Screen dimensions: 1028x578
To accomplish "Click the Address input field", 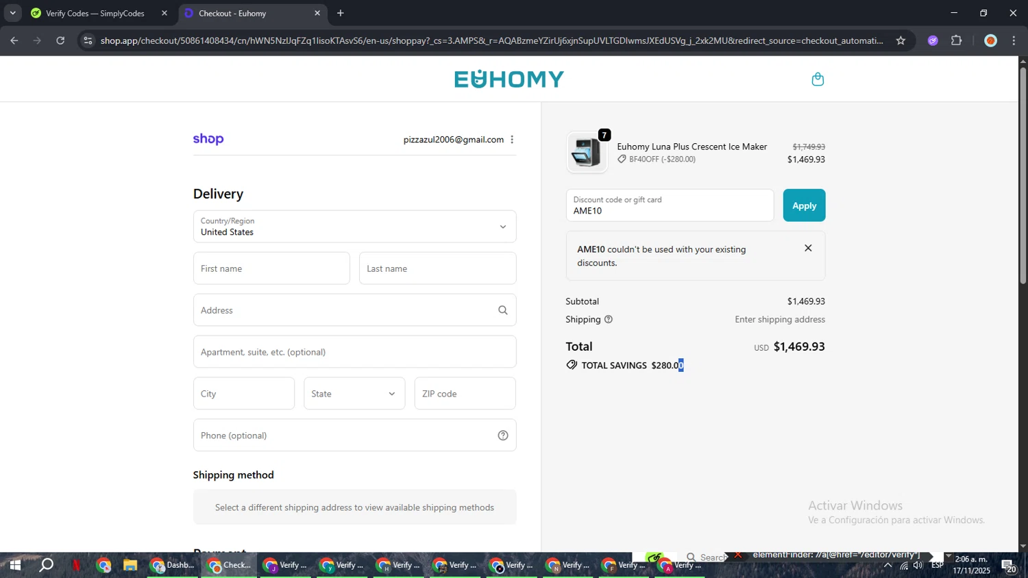I will (354, 310).
